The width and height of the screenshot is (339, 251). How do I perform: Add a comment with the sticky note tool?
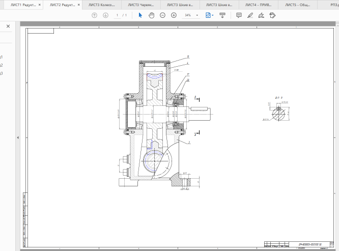239,15
